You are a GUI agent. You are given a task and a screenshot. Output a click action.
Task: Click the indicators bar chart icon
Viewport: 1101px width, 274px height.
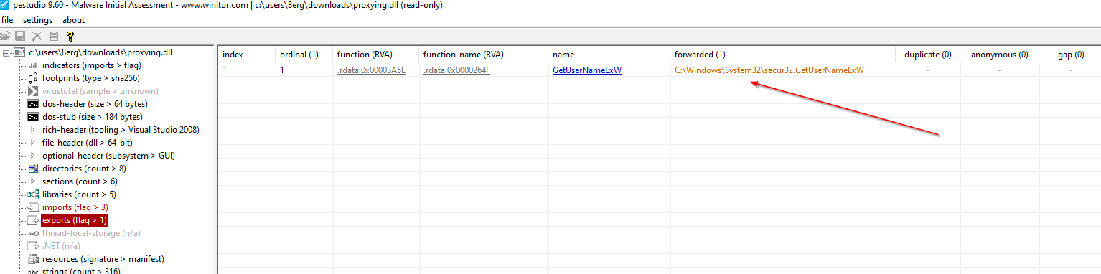(33, 65)
